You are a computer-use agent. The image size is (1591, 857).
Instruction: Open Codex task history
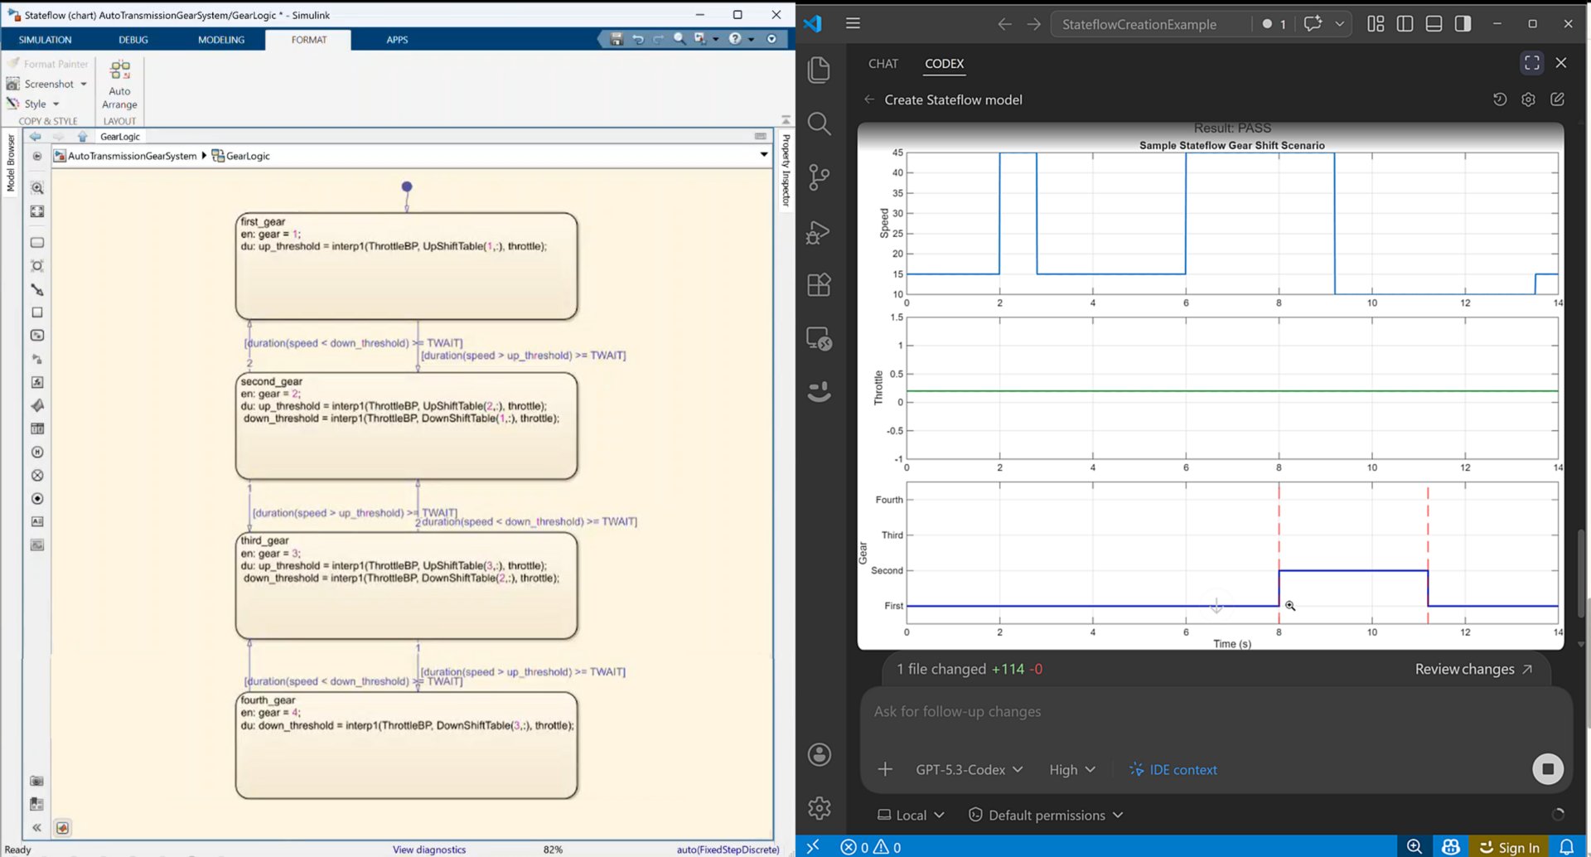1500,99
